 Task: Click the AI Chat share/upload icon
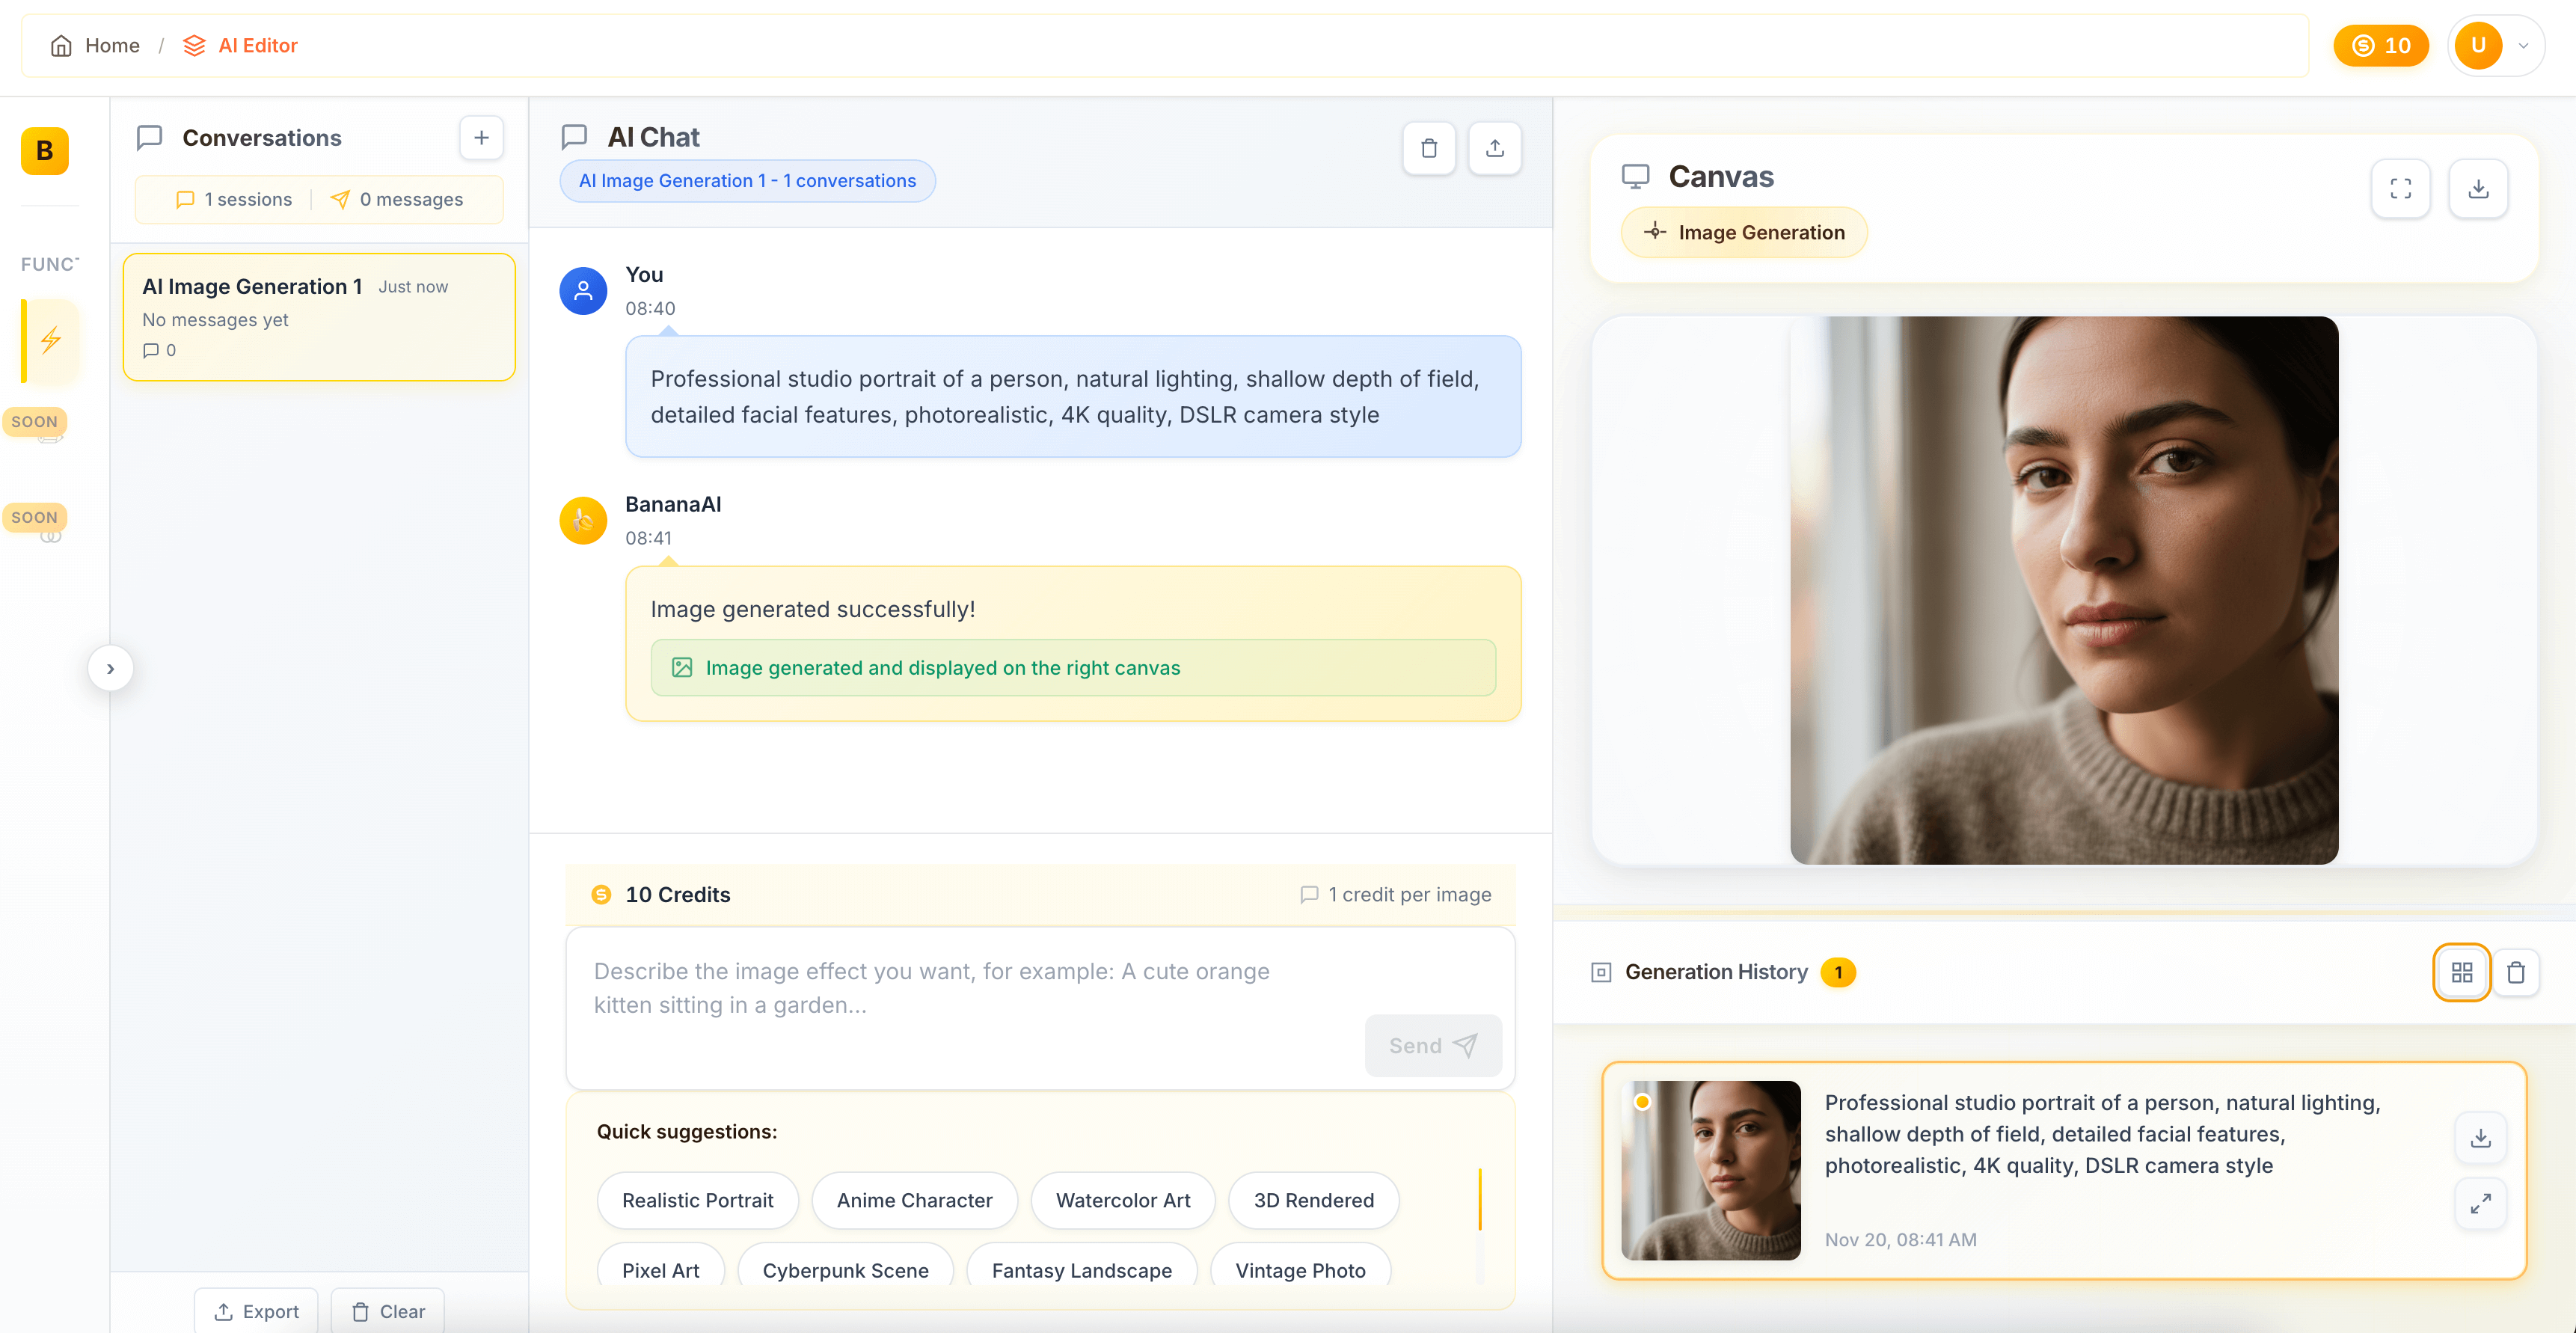1494,148
